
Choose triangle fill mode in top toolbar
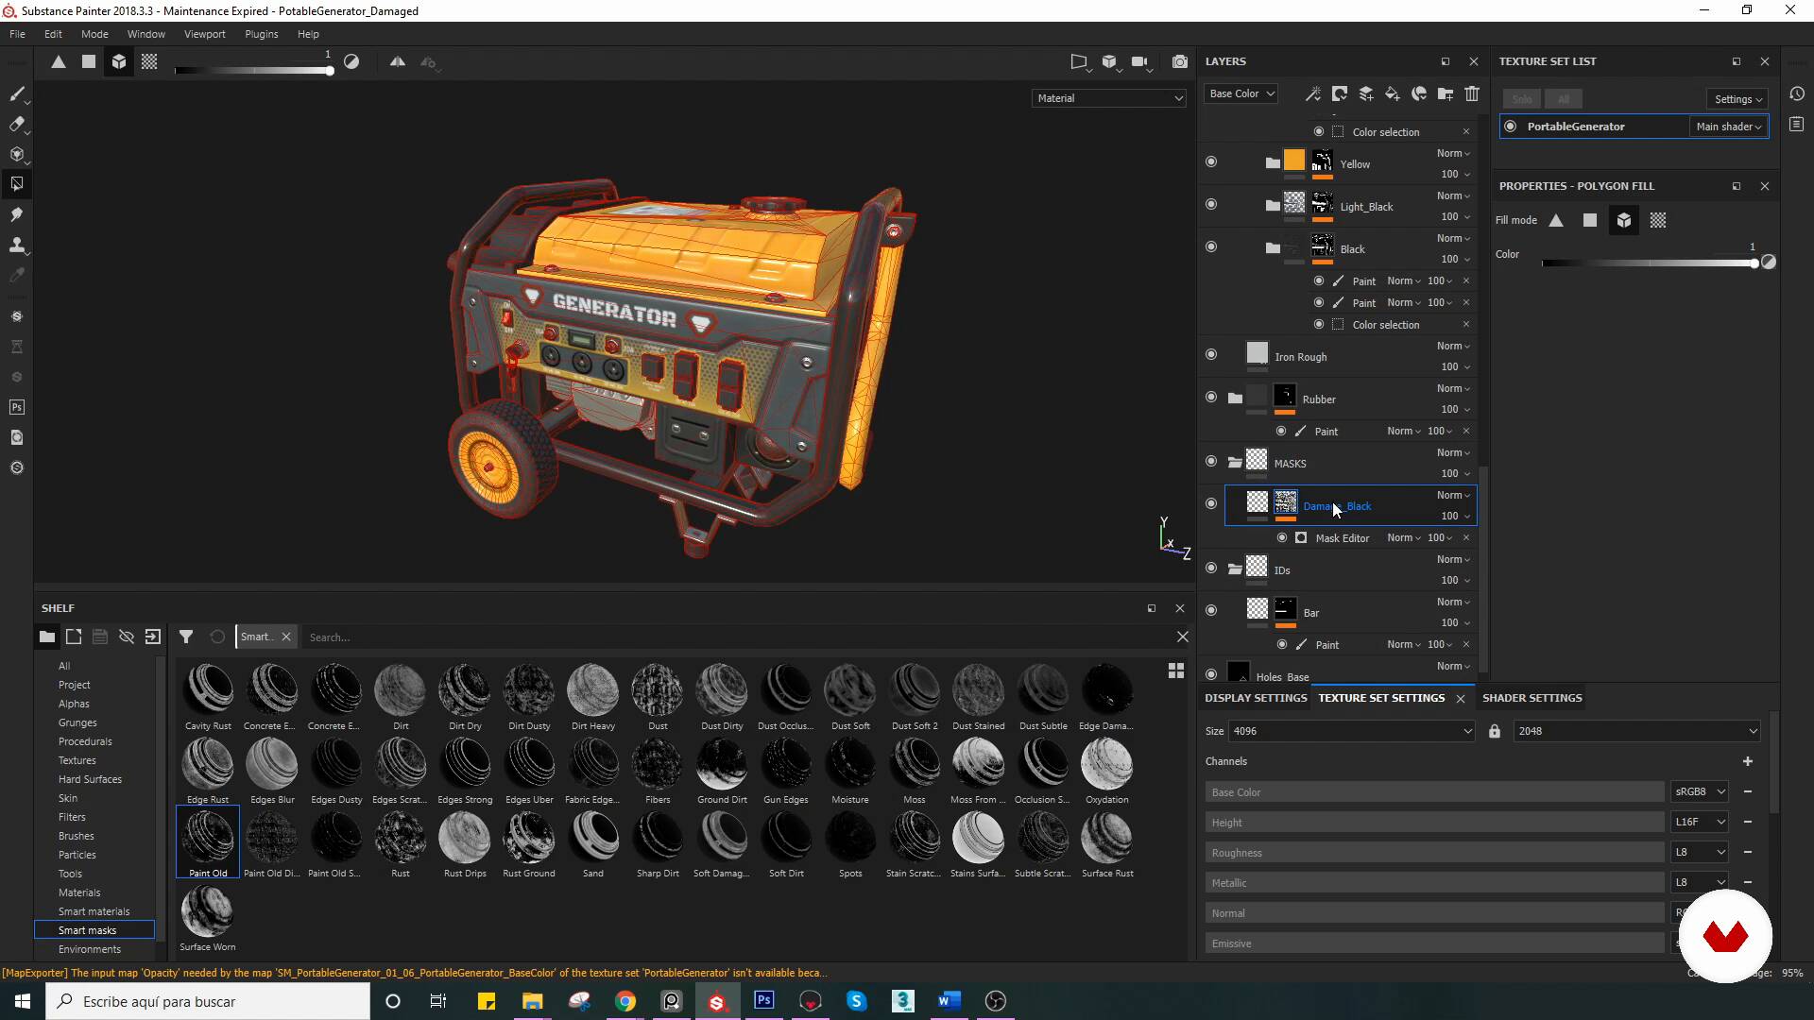(59, 61)
